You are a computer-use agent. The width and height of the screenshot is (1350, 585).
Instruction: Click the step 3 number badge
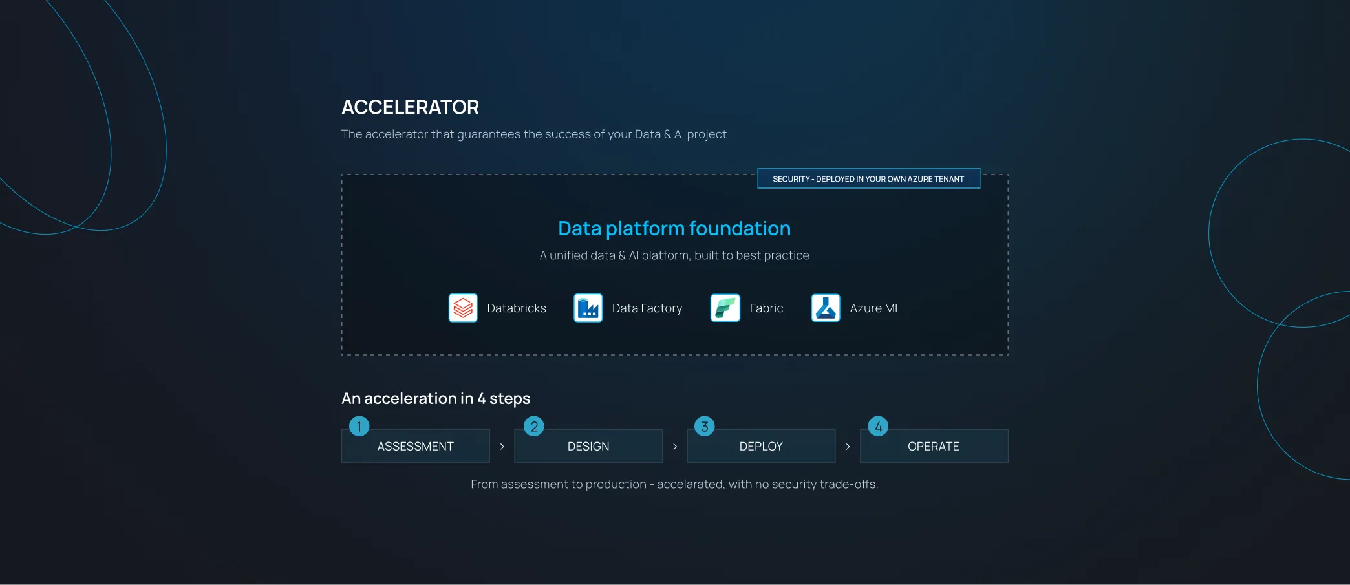point(705,426)
